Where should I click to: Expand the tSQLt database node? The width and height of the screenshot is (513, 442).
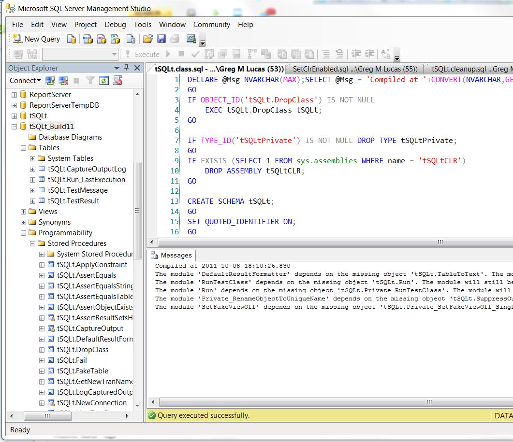click(x=15, y=115)
